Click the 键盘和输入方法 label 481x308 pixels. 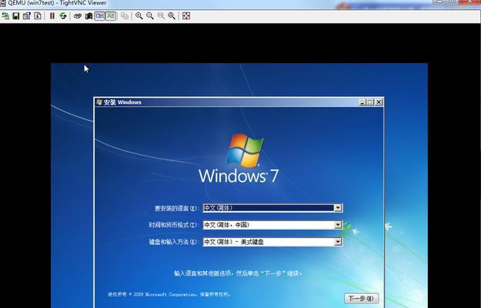click(174, 242)
